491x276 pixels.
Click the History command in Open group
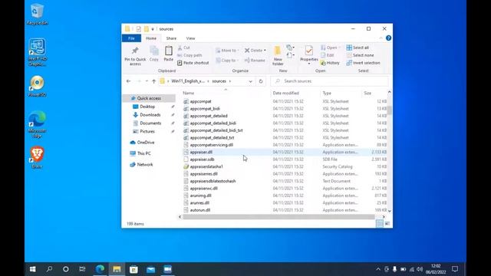tap(330, 63)
